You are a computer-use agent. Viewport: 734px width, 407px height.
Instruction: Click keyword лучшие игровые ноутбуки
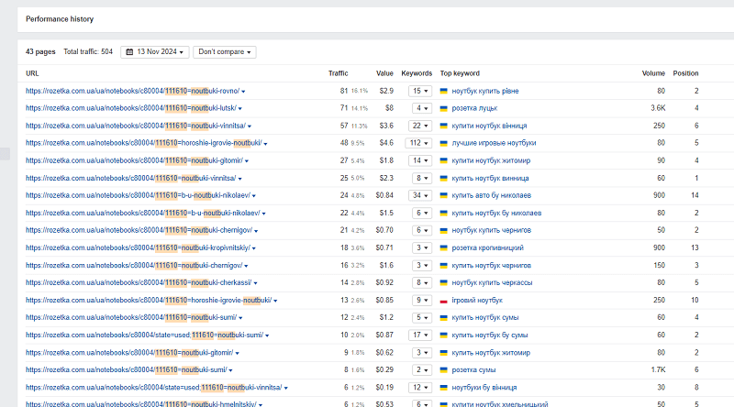(x=494, y=143)
